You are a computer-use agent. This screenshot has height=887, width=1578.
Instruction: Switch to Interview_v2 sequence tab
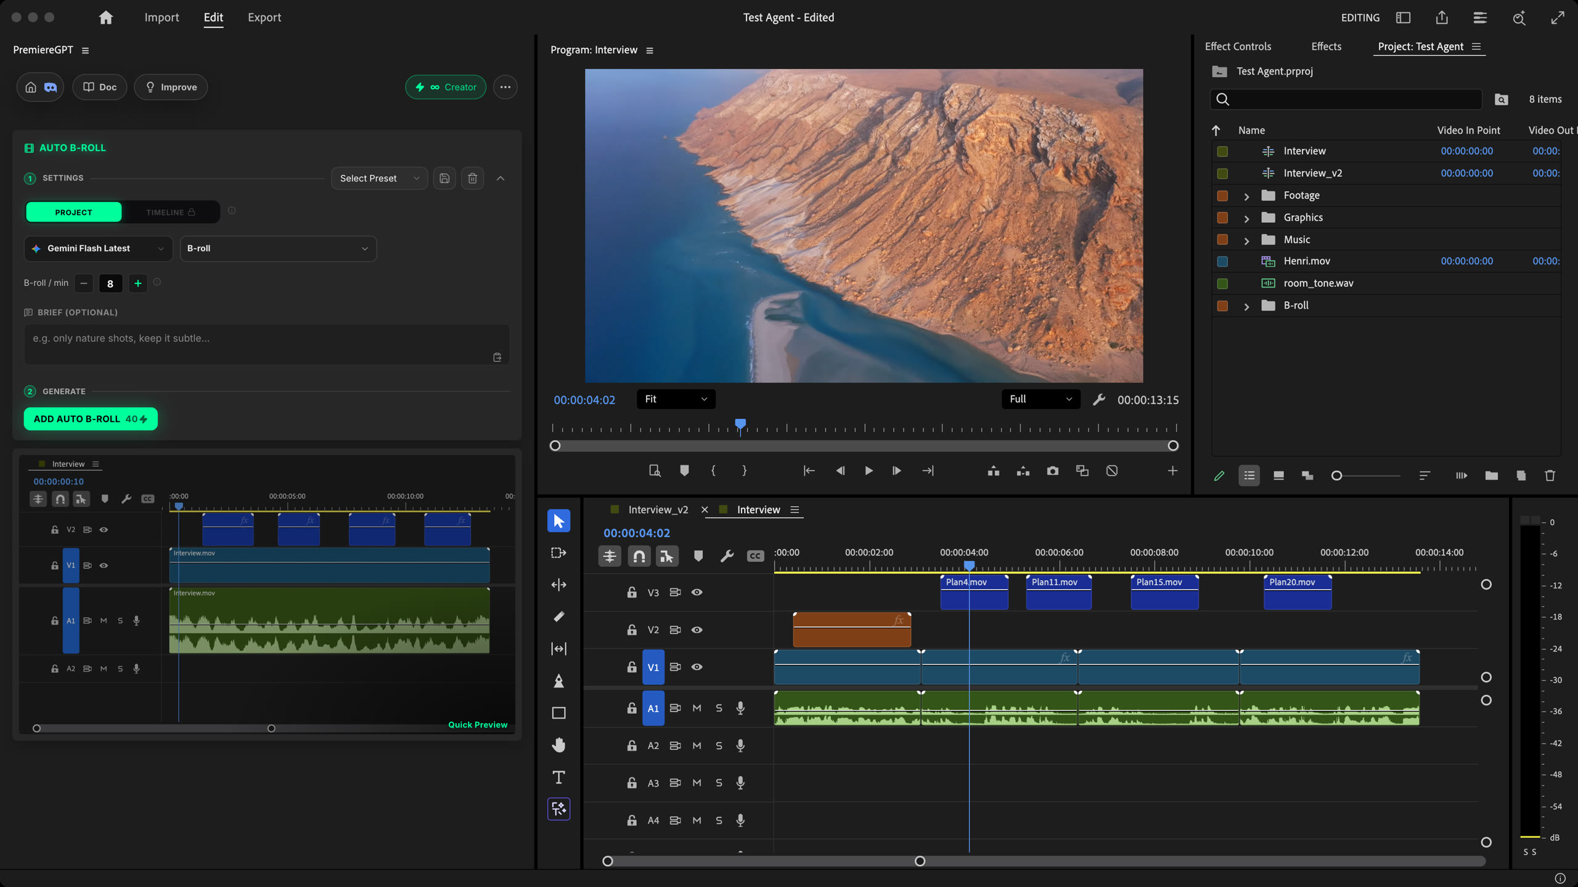[x=658, y=509]
